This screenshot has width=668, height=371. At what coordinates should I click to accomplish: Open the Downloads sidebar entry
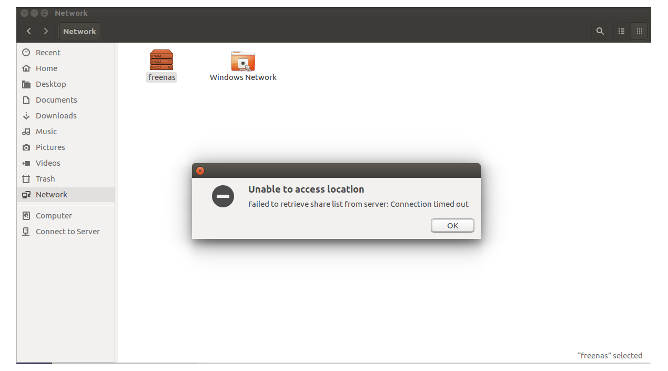coord(66,116)
